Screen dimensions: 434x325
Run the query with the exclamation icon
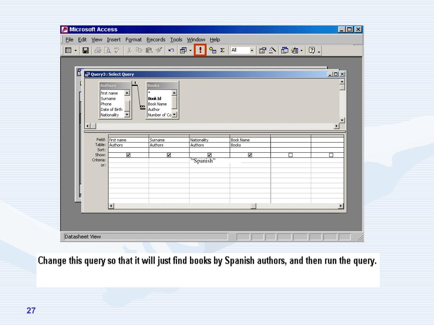[200, 50]
